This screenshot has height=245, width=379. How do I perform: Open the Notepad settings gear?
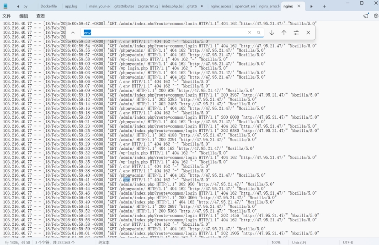376,16
